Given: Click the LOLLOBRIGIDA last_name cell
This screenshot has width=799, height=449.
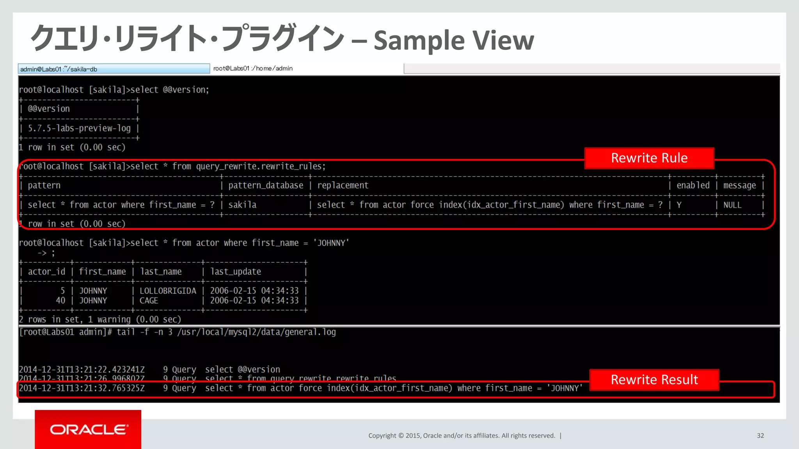Looking at the screenshot, I should click(168, 291).
